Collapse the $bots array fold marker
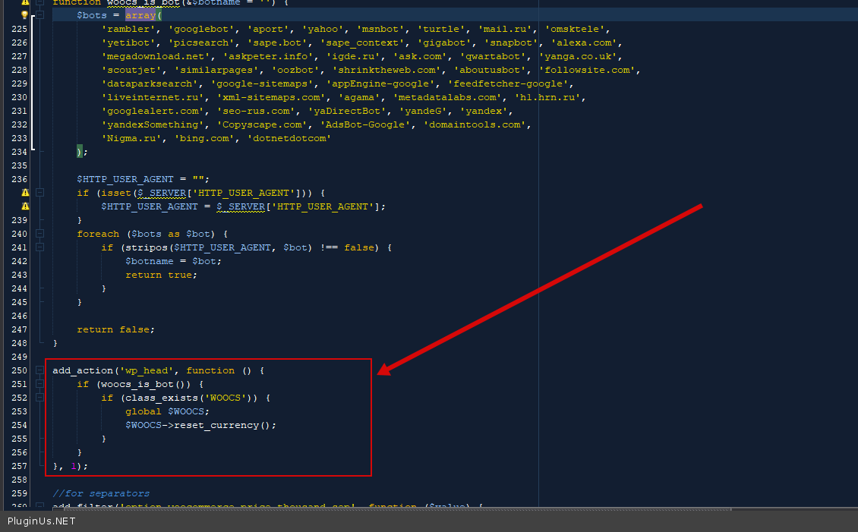Viewport: 858px width, 532px height. (39, 15)
